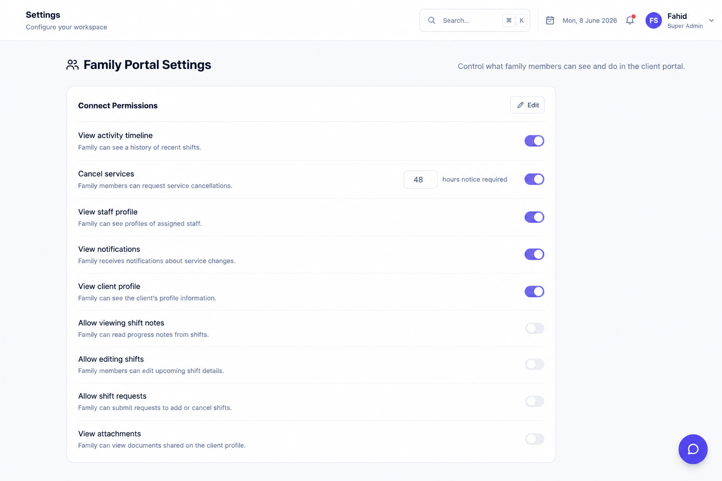The height and width of the screenshot is (481, 722).
Task: Click the 'View activity timeline' label
Action: [115, 135]
